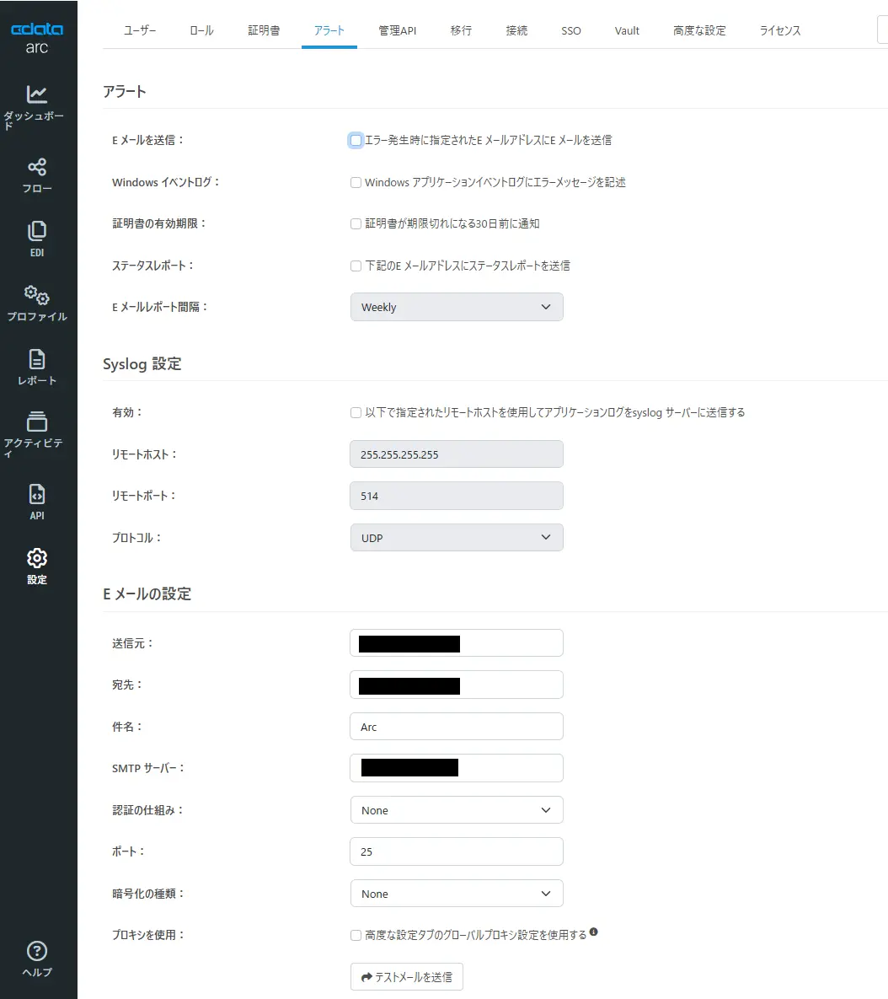Click the Eメールレポート間隔 label
Screen dimensions: 888x999
(160, 307)
